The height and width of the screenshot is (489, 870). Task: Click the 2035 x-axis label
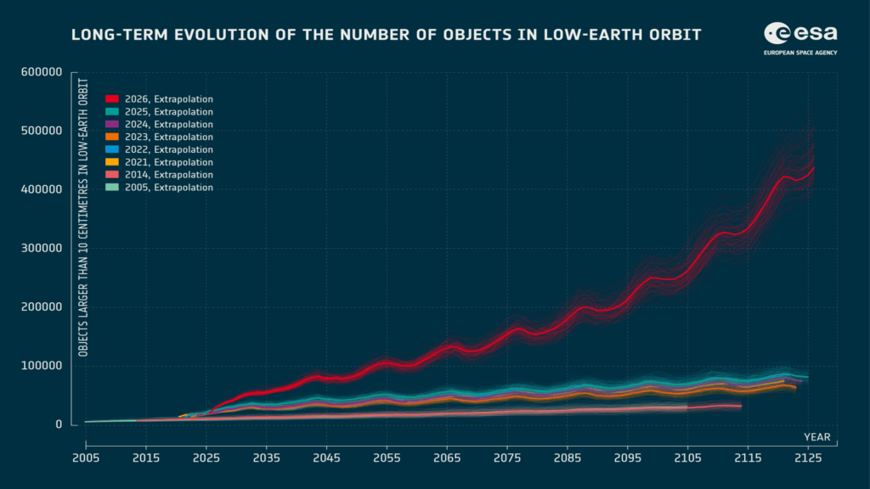click(266, 458)
